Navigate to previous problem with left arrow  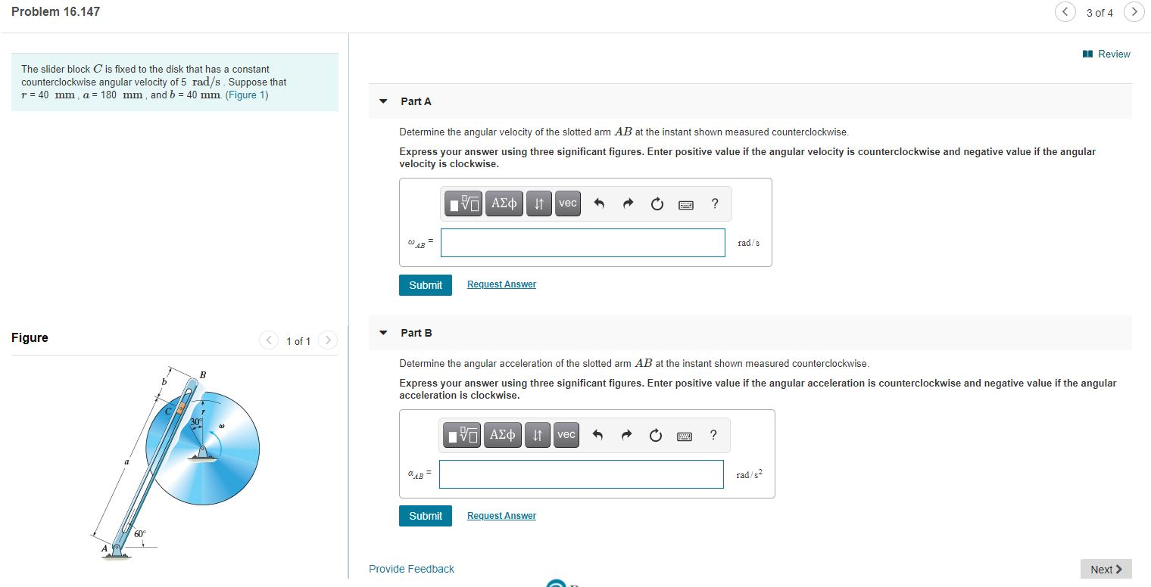pos(1065,12)
